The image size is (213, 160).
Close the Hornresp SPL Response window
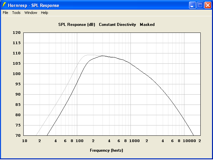[x=208, y=5]
